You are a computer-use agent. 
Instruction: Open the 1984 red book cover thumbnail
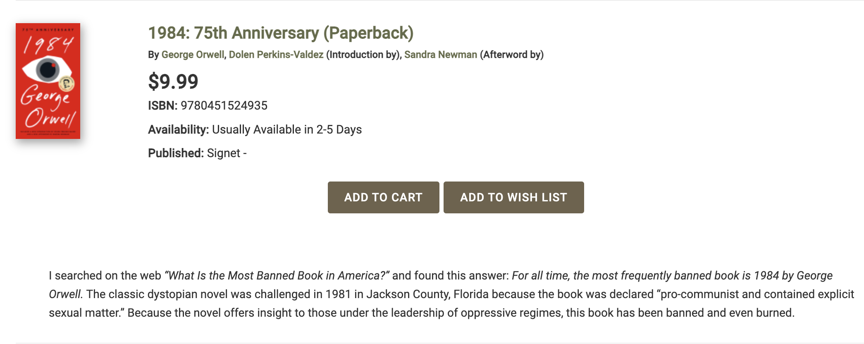pos(48,81)
